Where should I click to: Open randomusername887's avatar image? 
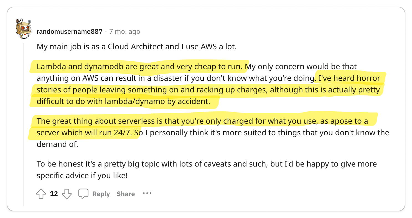coord(24,28)
